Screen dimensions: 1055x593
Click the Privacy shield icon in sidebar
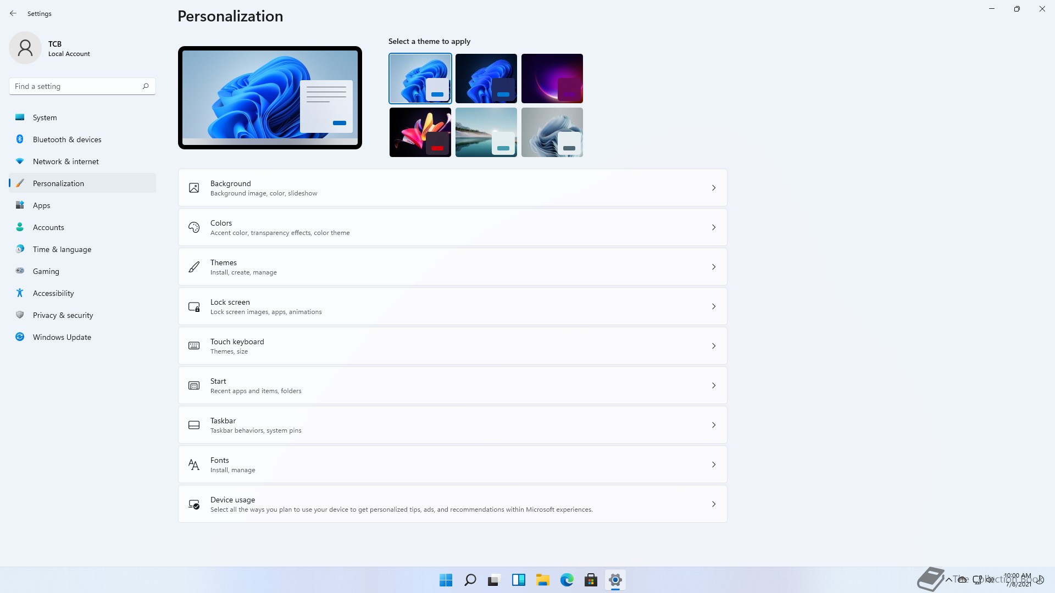coord(20,315)
